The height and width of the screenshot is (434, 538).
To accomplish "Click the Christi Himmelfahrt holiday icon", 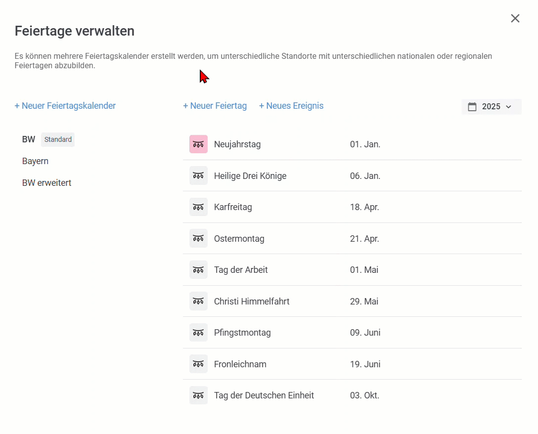I will tap(198, 301).
